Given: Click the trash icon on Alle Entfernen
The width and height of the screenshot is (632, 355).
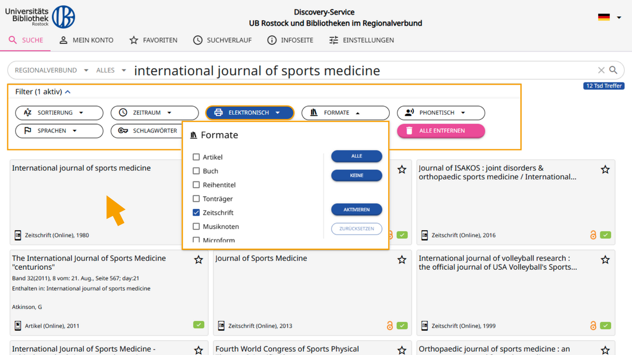Looking at the screenshot, I should [x=410, y=130].
